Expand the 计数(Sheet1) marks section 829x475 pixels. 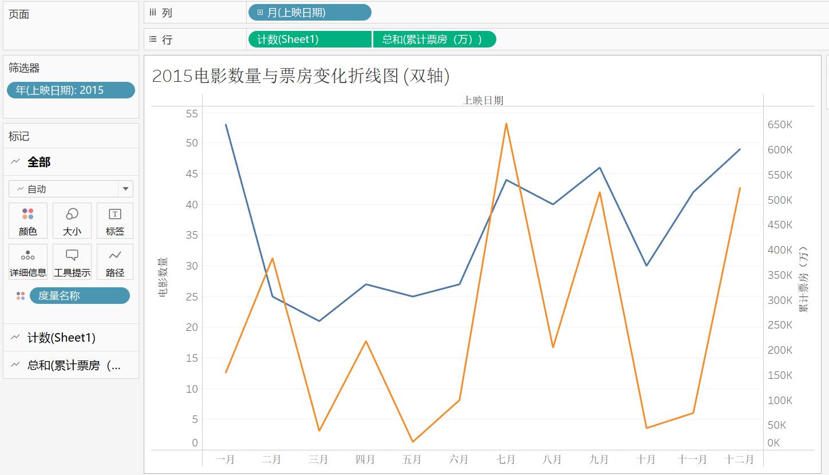[x=71, y=338]
